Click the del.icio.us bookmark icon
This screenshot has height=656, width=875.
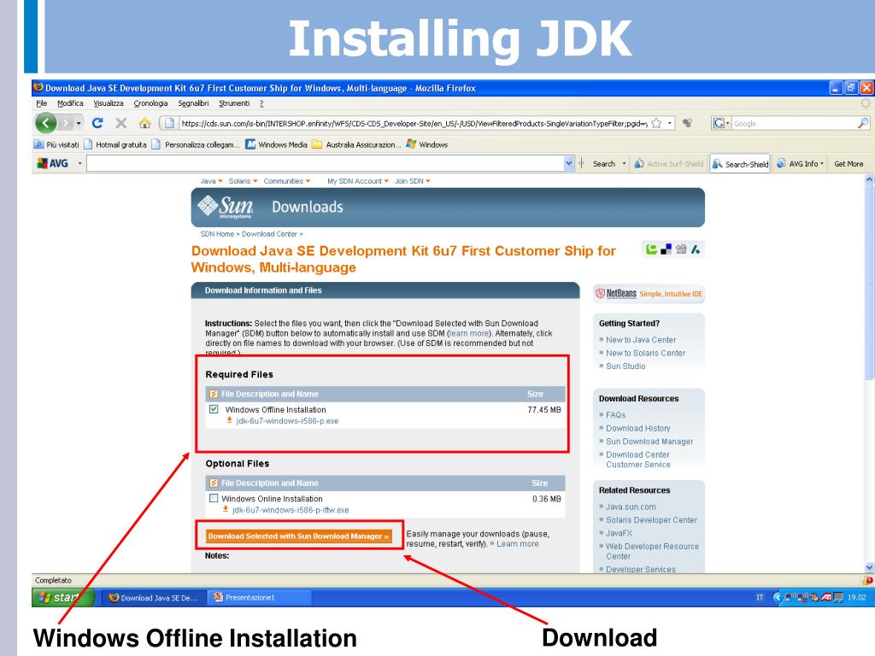(x=666, y=249)
